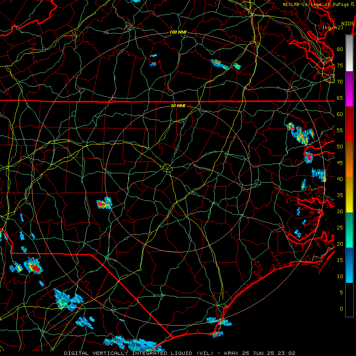Click the scale value 75
This screenshot has width=356, height=356.
click(340, 66)
